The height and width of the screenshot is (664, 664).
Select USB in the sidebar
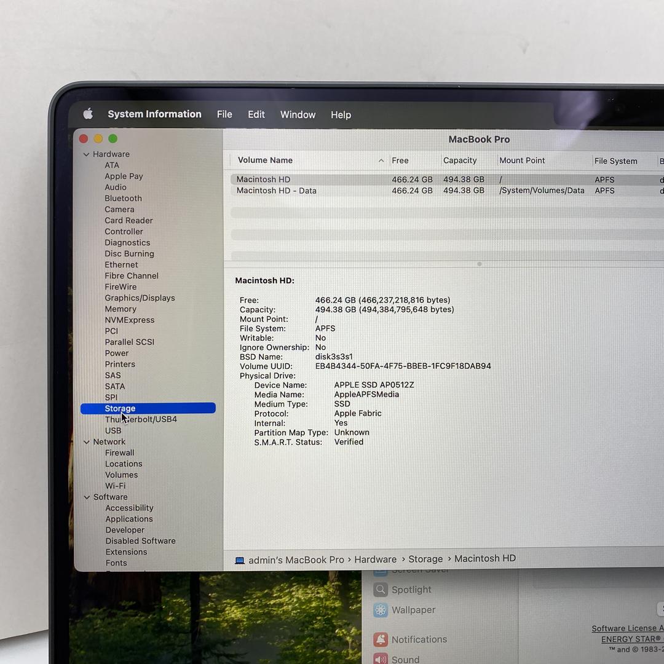[113, 430]
